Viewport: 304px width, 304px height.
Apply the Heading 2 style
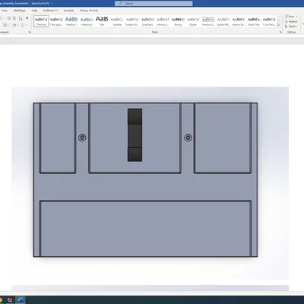[x=87, y=21]
